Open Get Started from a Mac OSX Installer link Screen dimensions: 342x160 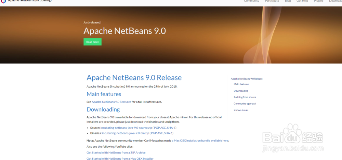(120, 159)
